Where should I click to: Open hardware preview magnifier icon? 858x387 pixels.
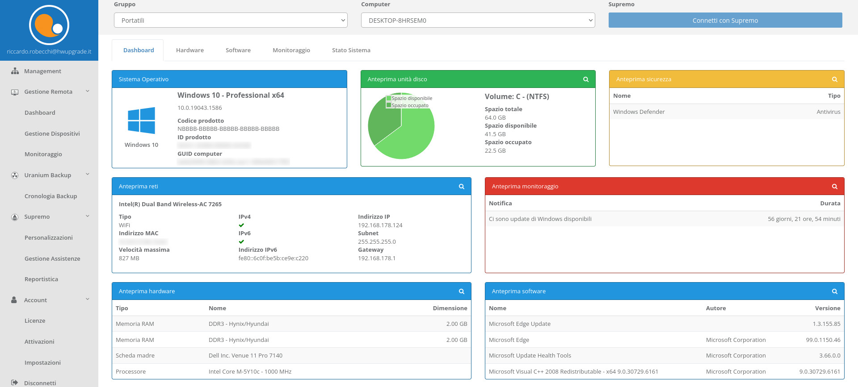click(x=462, y=291)
